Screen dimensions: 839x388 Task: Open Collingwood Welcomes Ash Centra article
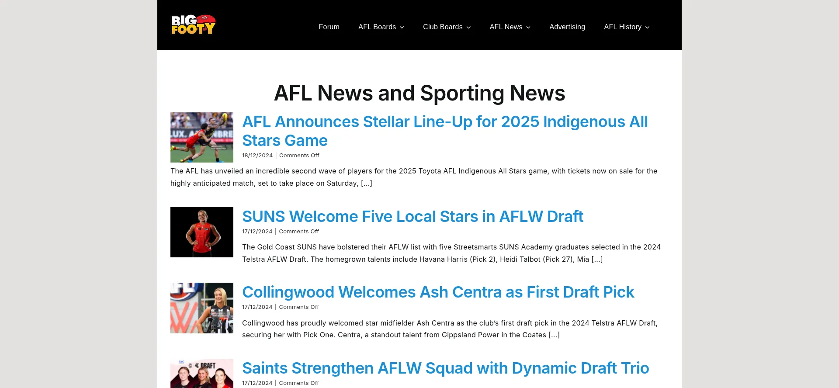[x=438, y=292]
